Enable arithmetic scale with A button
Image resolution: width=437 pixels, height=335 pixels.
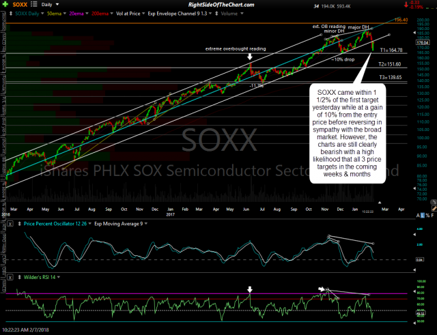click(x=418, y=216)
